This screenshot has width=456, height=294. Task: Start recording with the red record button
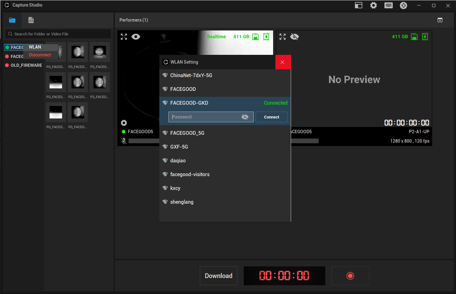(x=350, y=276)
